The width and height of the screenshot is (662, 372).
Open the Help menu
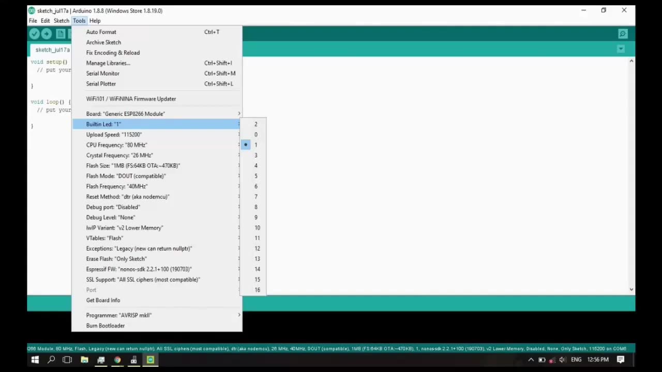click(95, 21)
